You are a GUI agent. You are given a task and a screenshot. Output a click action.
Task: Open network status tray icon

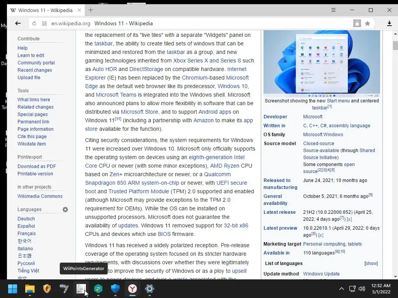352,289
